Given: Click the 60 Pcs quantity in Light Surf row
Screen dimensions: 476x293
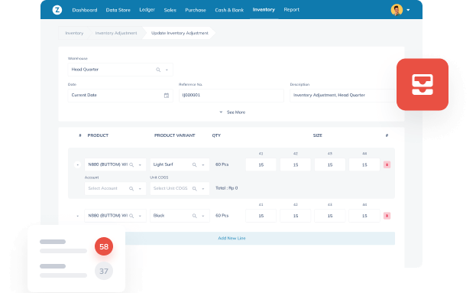Looking at the screenshot, I should pos(222,164).
